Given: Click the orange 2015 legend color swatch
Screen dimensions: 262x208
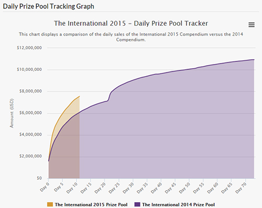Looking at the screenshot, I should point(50,204).
